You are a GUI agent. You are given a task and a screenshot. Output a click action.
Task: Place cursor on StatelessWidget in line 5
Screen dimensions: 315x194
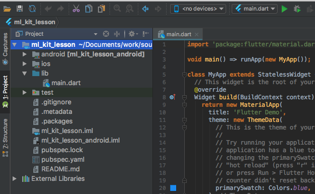pos(284,75)
